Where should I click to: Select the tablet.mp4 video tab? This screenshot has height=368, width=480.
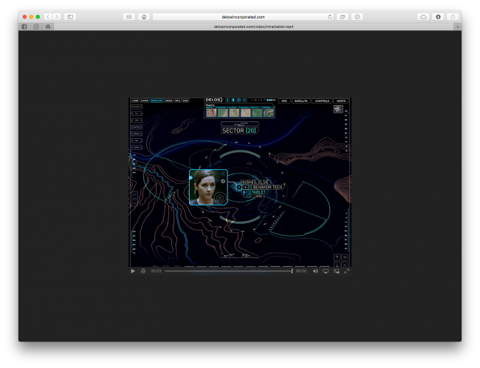click(253, 27)
